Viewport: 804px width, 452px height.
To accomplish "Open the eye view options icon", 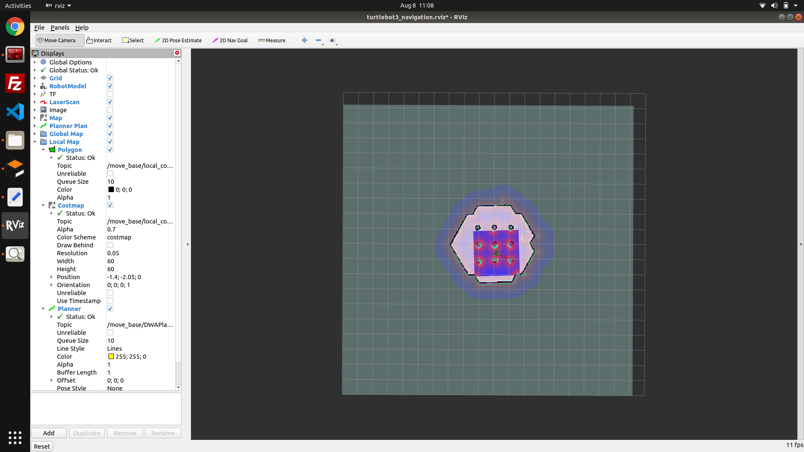I will [332, 40].
